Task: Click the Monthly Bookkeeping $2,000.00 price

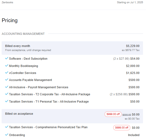Action: tap(133, 66)
